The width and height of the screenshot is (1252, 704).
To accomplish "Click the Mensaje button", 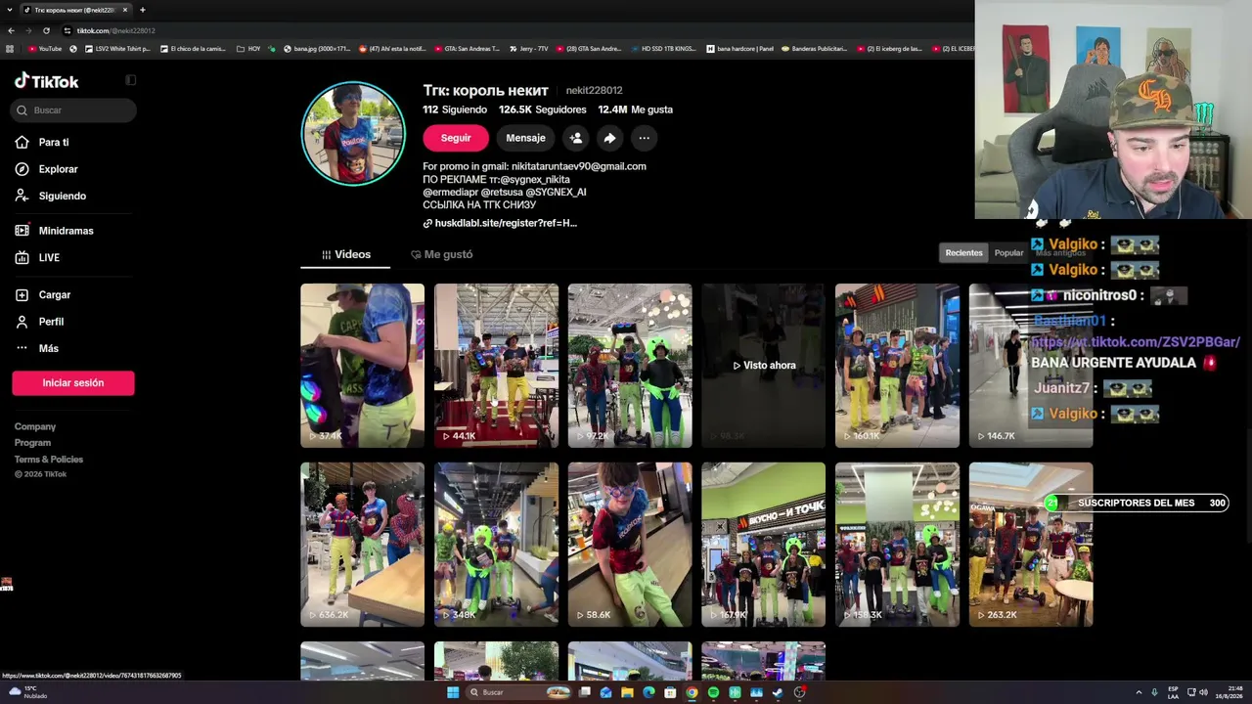I will pyautogui.click(x=525, y=138).
